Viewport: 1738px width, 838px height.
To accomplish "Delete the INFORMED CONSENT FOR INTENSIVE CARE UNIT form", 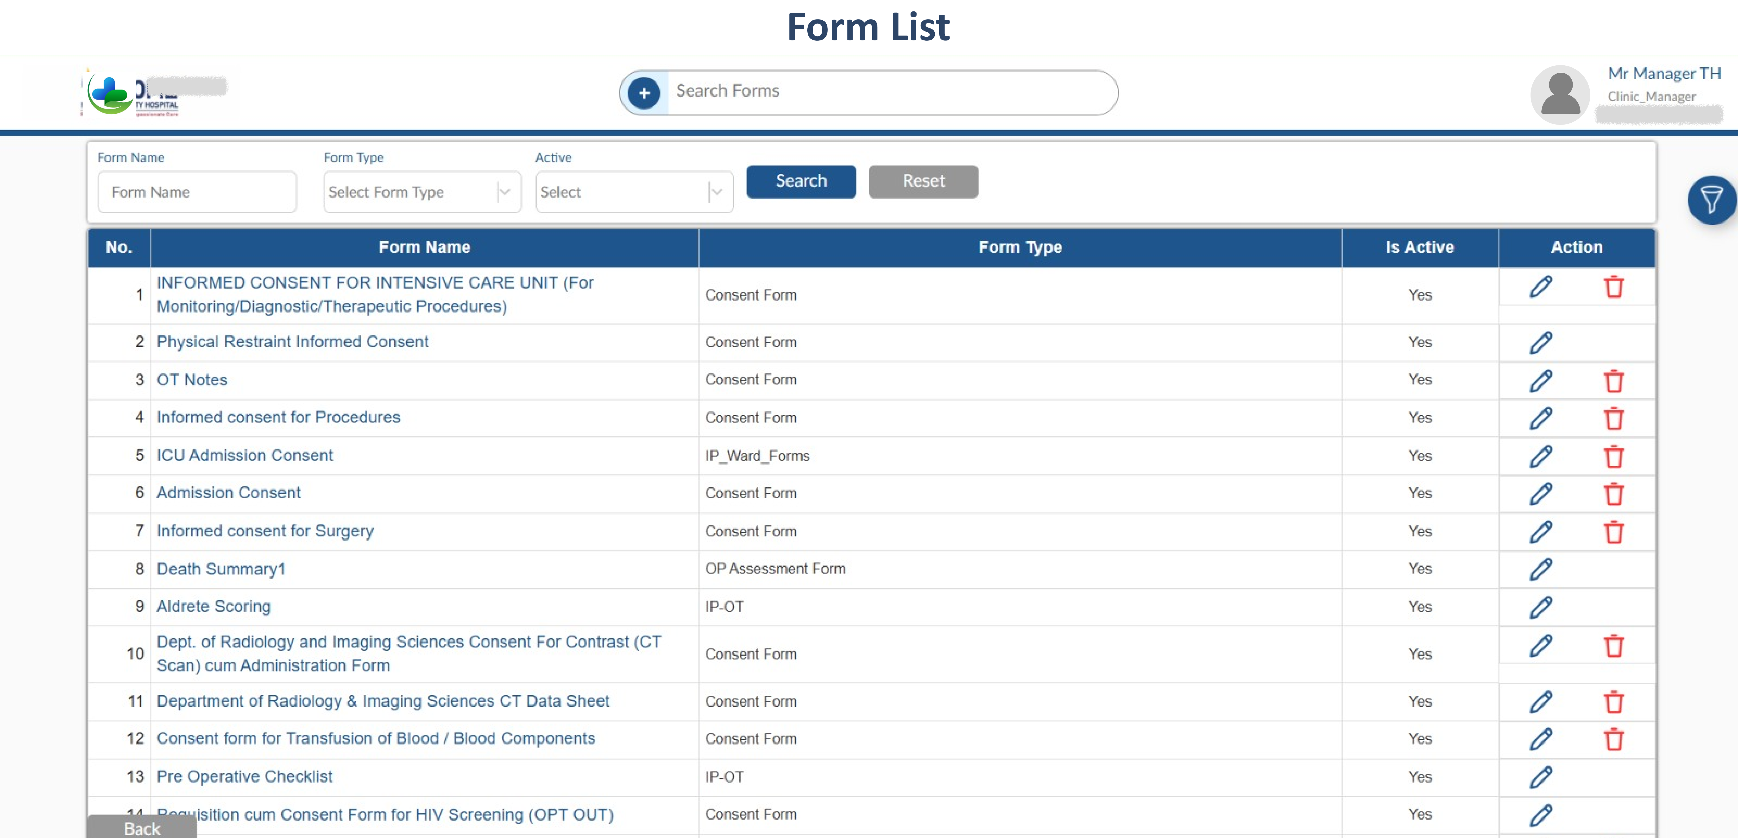I will pyautogui.click(x=1614, y=287).
